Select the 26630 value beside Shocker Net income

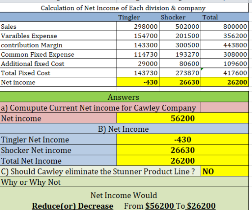183,150
